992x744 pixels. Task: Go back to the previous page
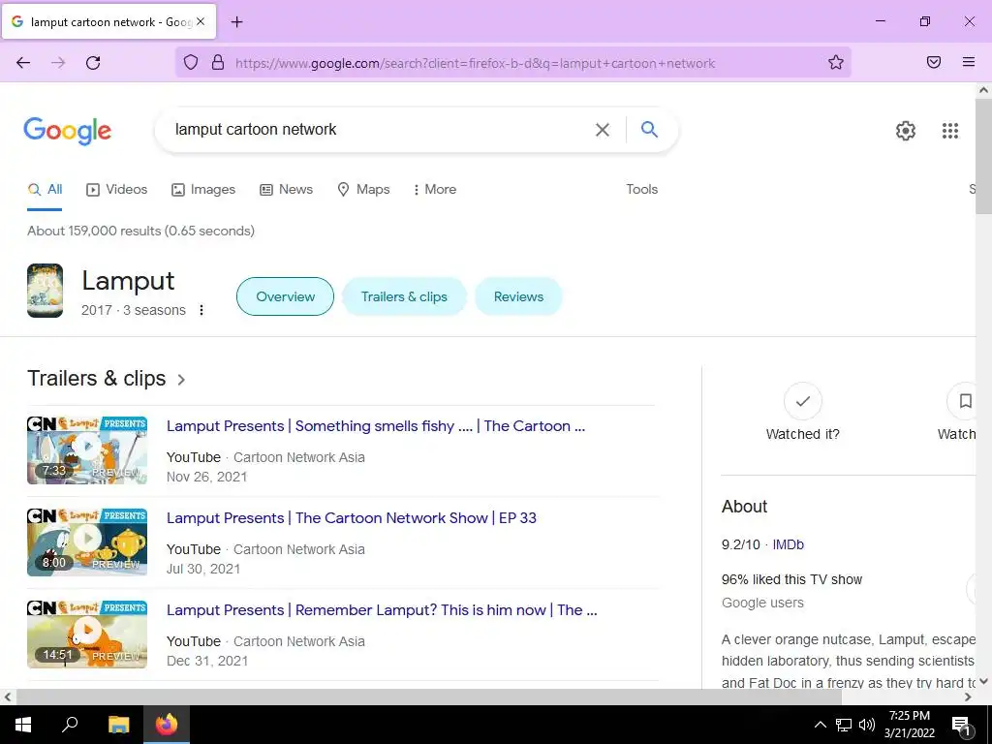[23, 63]
